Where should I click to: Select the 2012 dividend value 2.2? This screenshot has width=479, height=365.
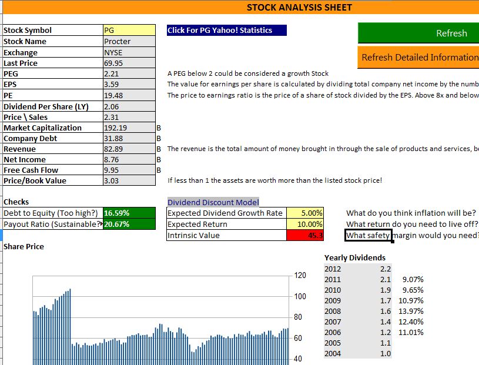385,269
